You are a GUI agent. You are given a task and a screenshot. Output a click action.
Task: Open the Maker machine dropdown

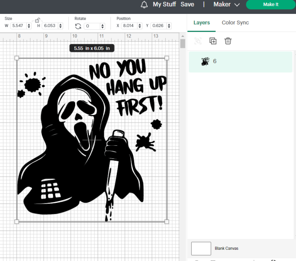click(x=227, y=5)
